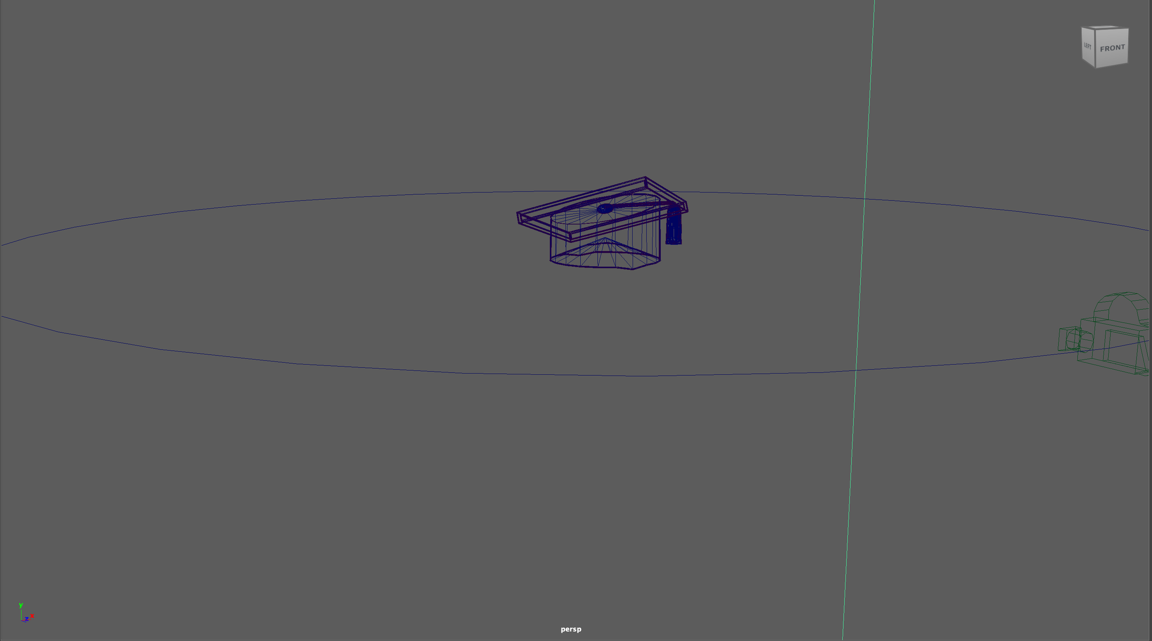This screenshot has height=641, width=1152.
Task: Select the lower arc of the blue circle curve
Action: pyautogui.click(x=369, y=367)
